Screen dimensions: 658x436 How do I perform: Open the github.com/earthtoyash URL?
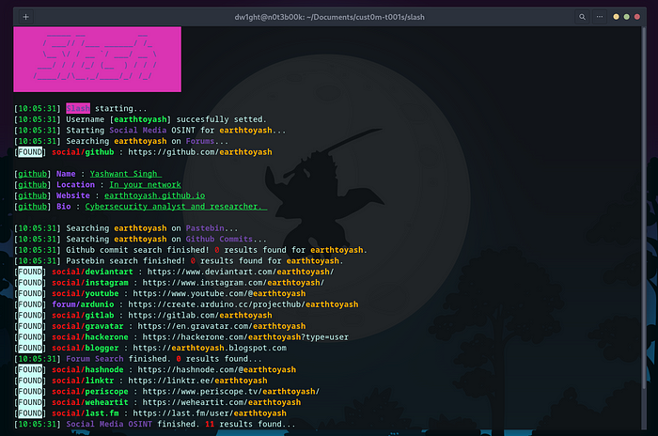pyautogui.click(x=200, y=152)
